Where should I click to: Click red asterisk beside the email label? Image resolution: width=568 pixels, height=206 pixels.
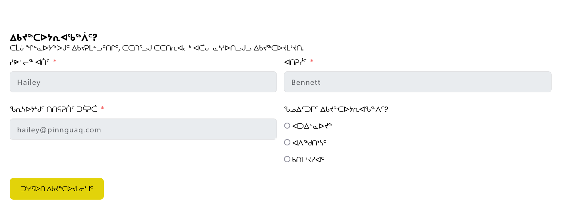point(102,109)
